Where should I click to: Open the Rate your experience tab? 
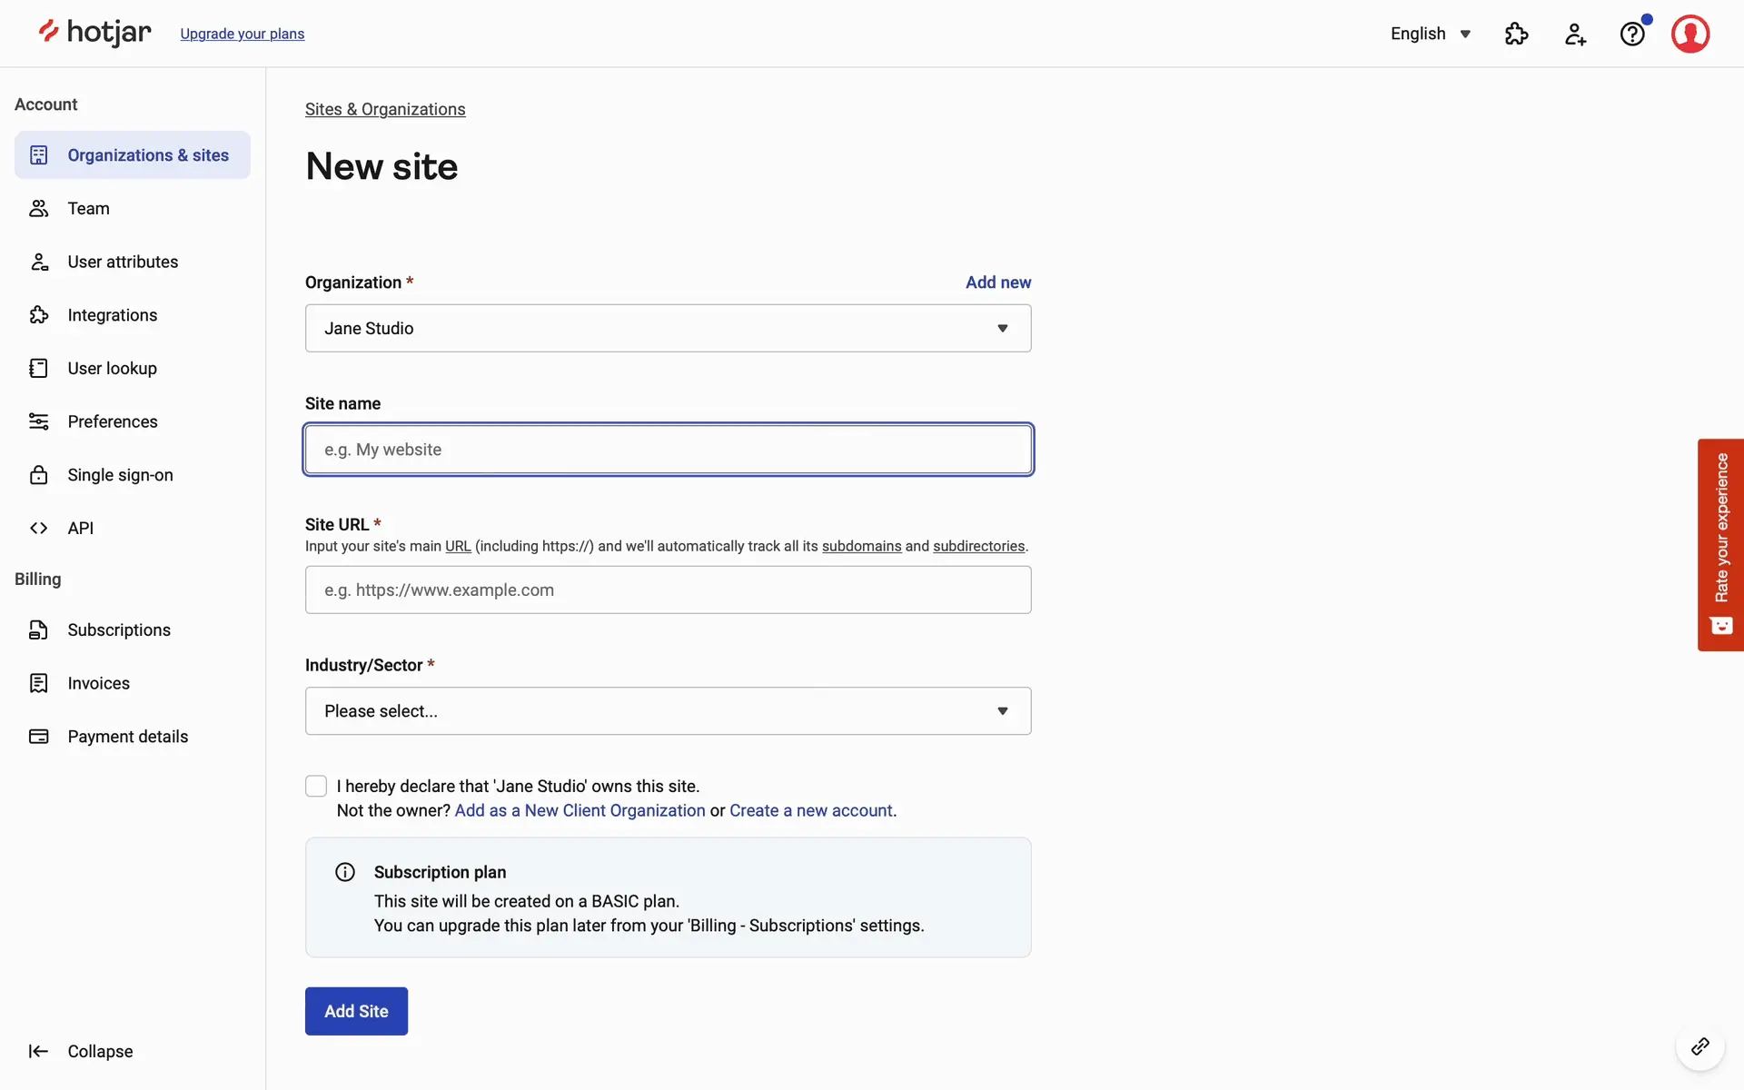coord(1720,544)
